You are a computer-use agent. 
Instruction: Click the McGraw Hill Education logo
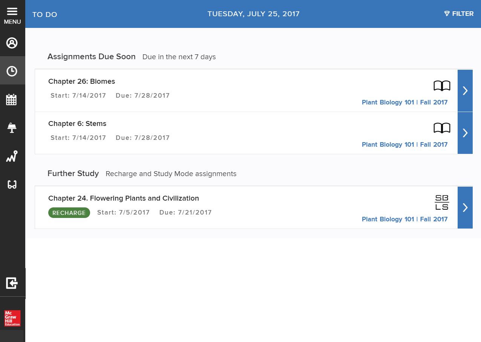click(12, 318)
